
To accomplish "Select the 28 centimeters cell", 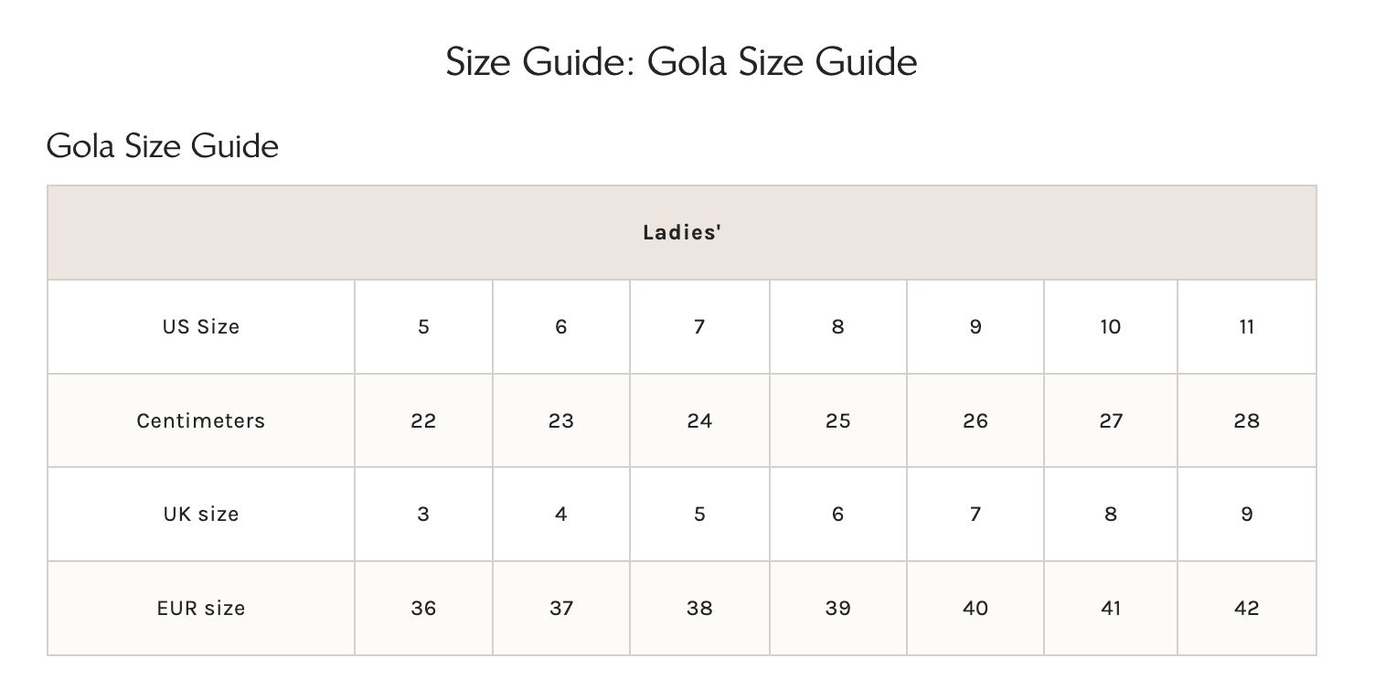I will [x=1247, y=421].
